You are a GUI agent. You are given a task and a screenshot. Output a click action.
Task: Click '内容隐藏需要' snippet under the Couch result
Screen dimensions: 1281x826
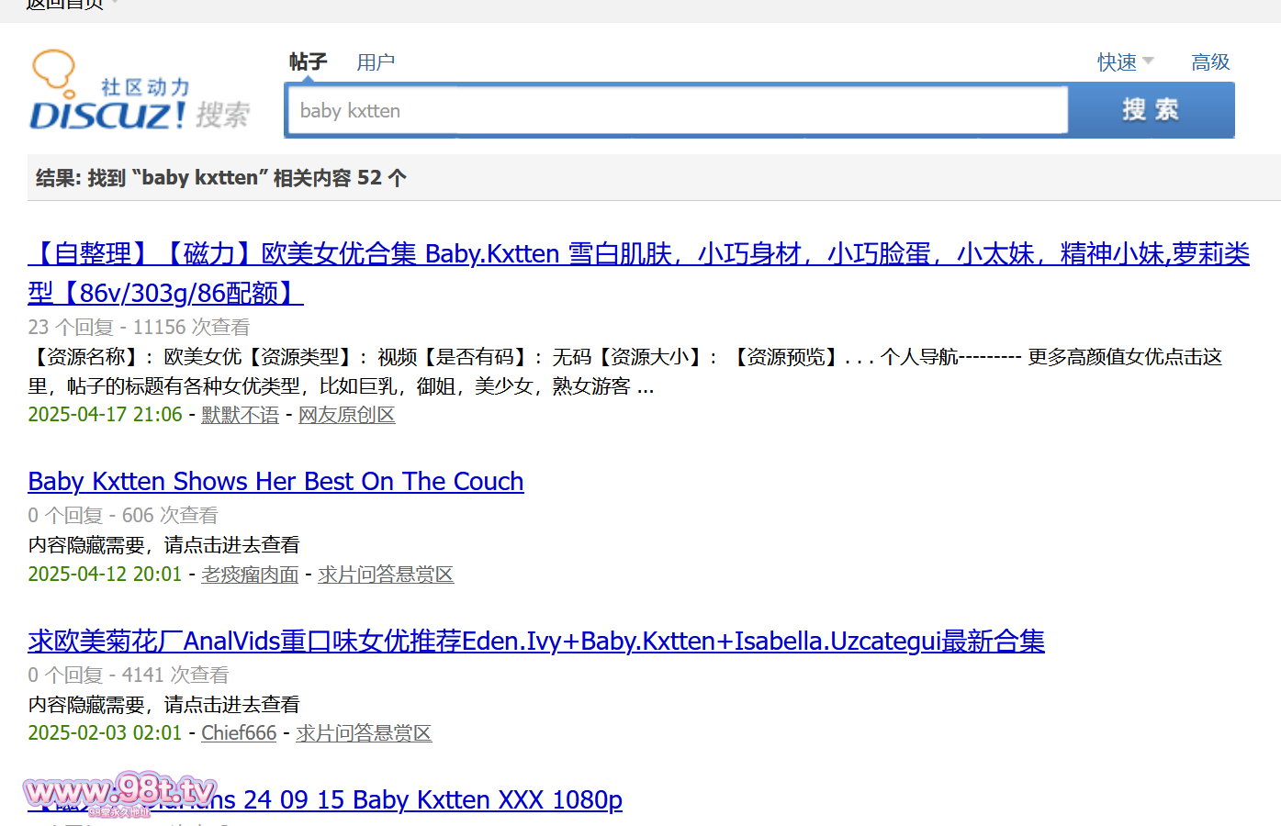pos(163,545)
